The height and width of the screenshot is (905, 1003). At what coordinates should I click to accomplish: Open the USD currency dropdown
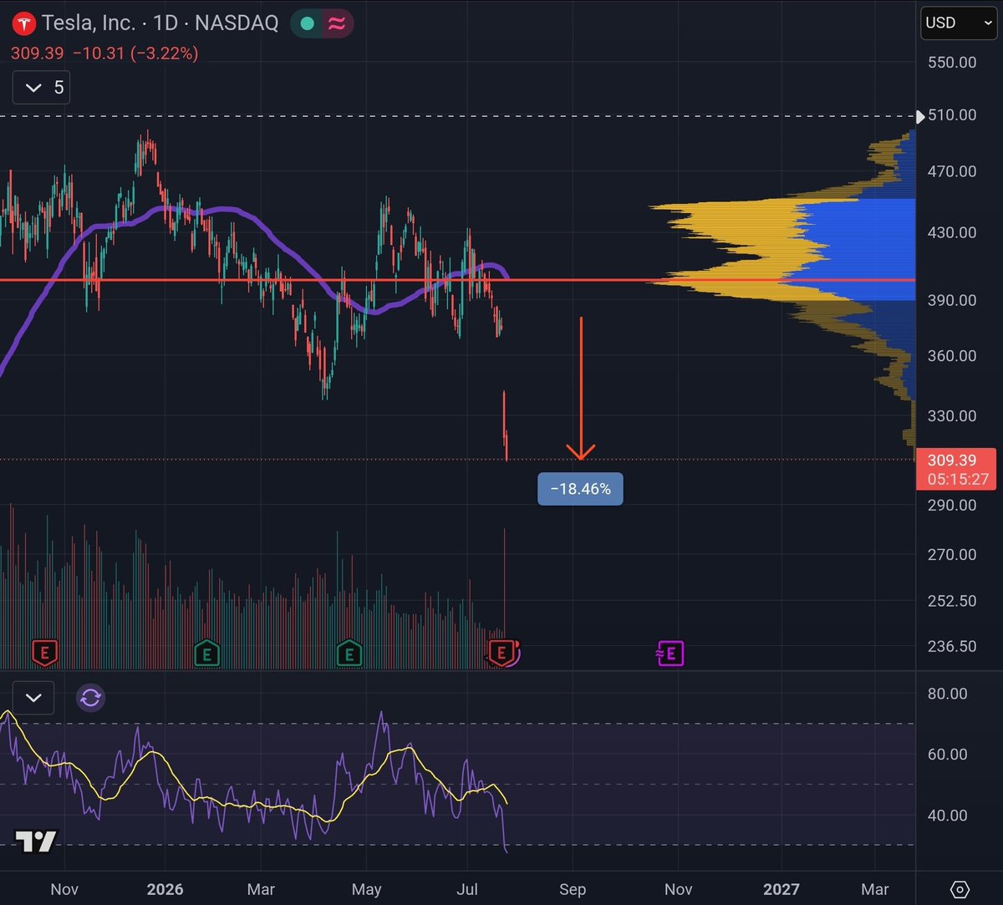(x=959, y=23)
